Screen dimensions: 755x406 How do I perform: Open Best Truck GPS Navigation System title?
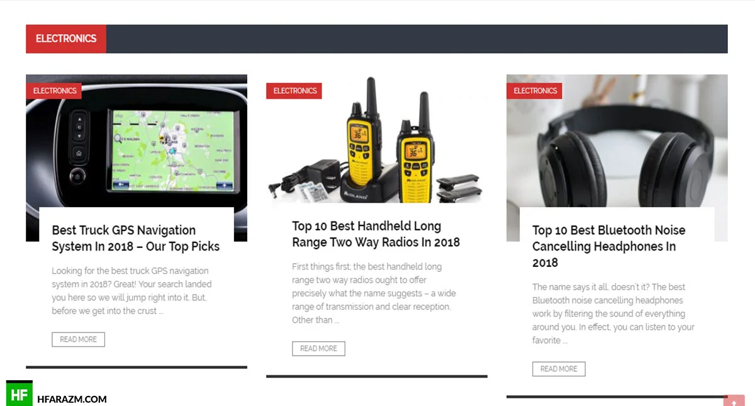(x=136, y=239)
